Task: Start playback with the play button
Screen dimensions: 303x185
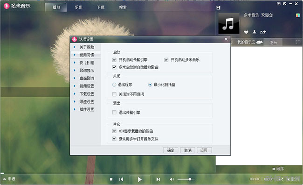Action: [139, 179]
